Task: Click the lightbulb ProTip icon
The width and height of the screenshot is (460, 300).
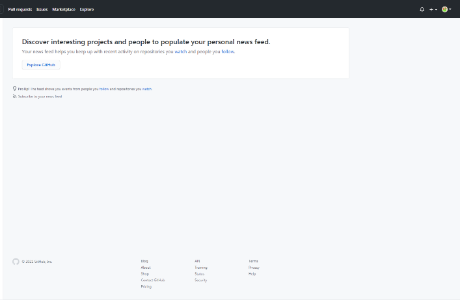Action: tap(14, 89)
